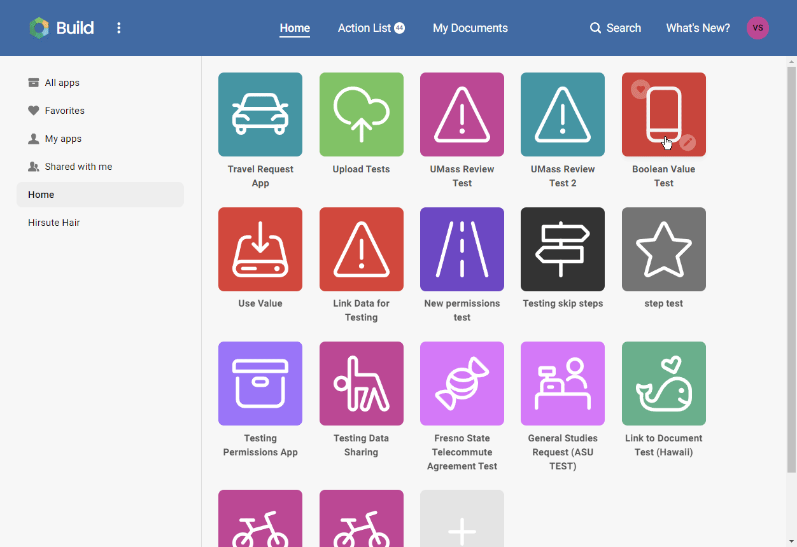797x547 pixels.
Task: Open the What's New? link
Action: coord(698,28)
